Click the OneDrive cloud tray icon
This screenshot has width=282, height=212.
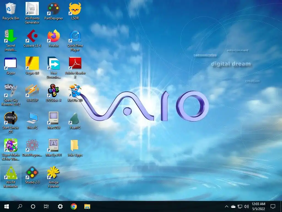coord(233,206)
